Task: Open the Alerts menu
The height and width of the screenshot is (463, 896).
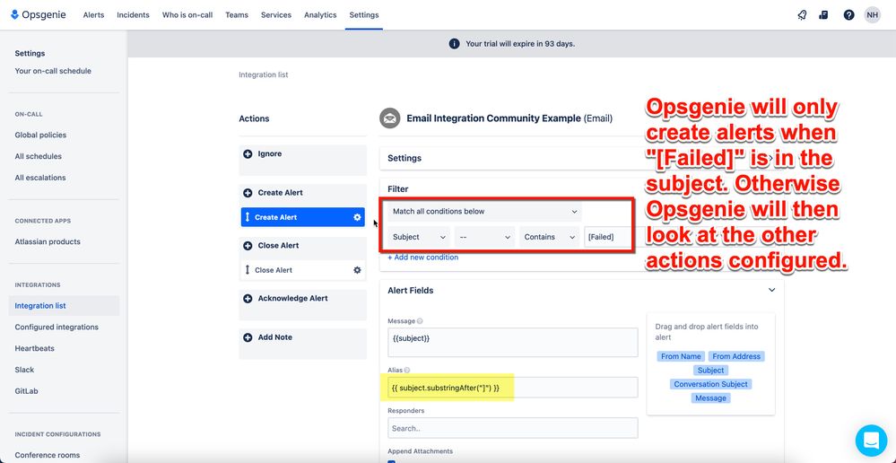Action: [93, 15]
